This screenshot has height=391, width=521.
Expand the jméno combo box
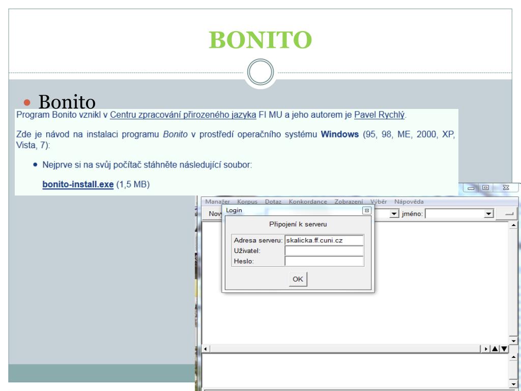(489, 214)
